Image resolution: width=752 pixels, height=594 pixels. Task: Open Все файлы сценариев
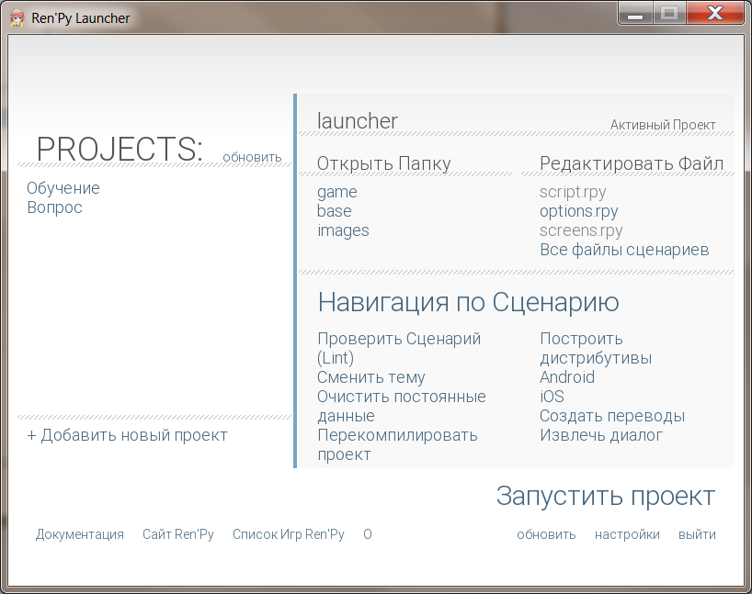[x=624, y=250]
